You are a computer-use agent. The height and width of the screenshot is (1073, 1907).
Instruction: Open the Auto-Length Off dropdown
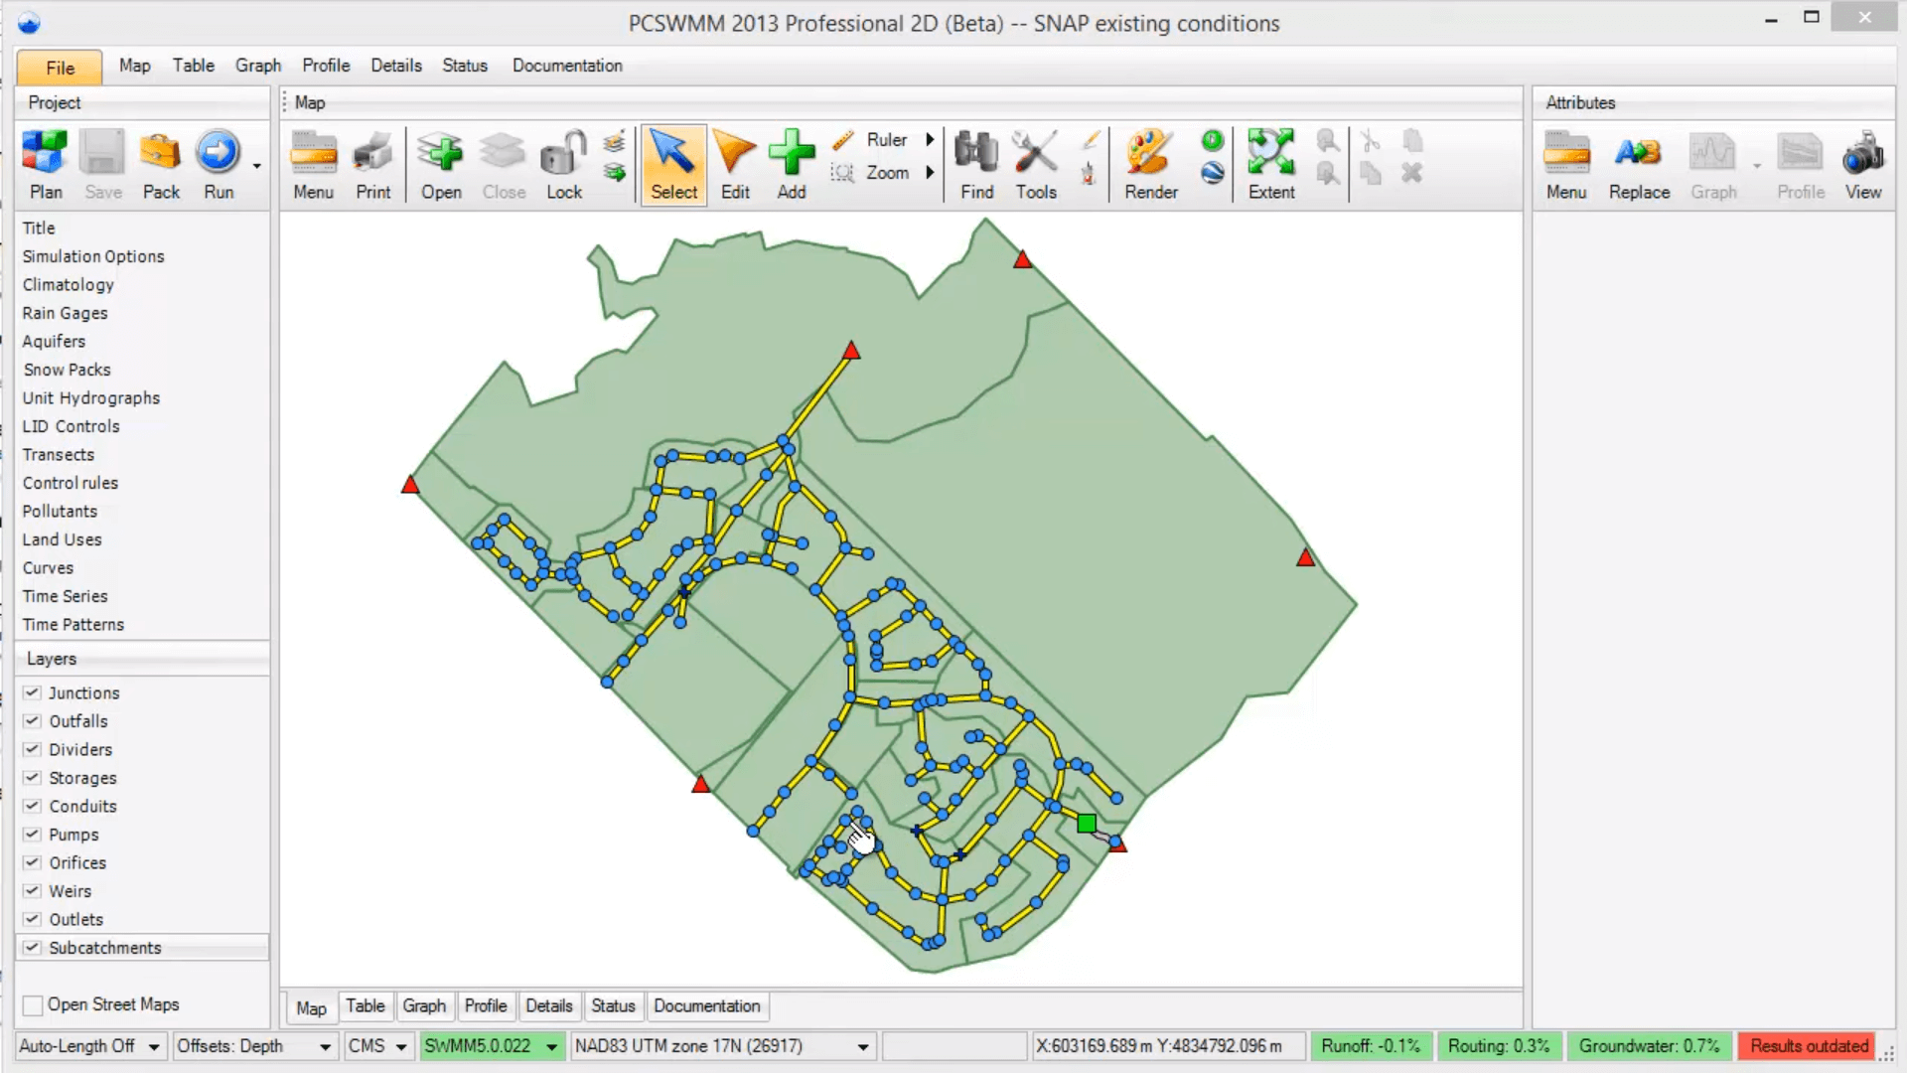153,1046
